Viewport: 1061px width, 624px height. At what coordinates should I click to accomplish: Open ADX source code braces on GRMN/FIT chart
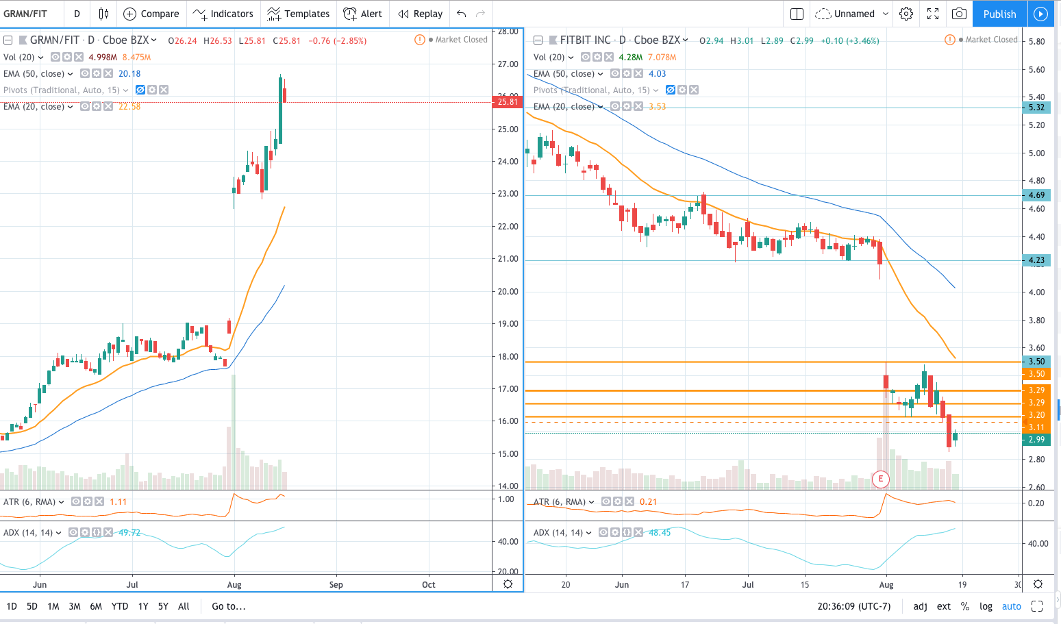click(x=97, y=532)
